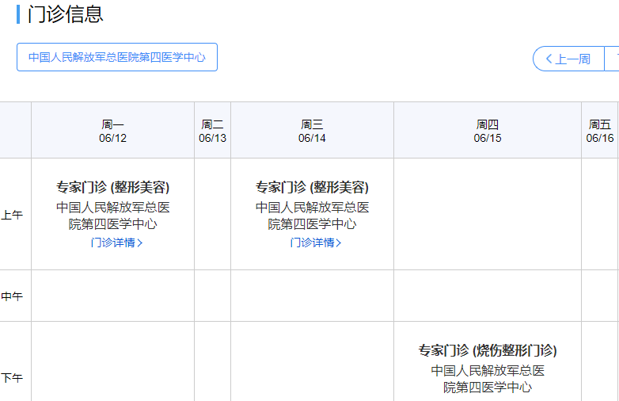Screen dimensions: 619x401
Task: Click Thursday afternoon 专家门诊 (烧伤整形门诊)
Action: coord(488,350)
